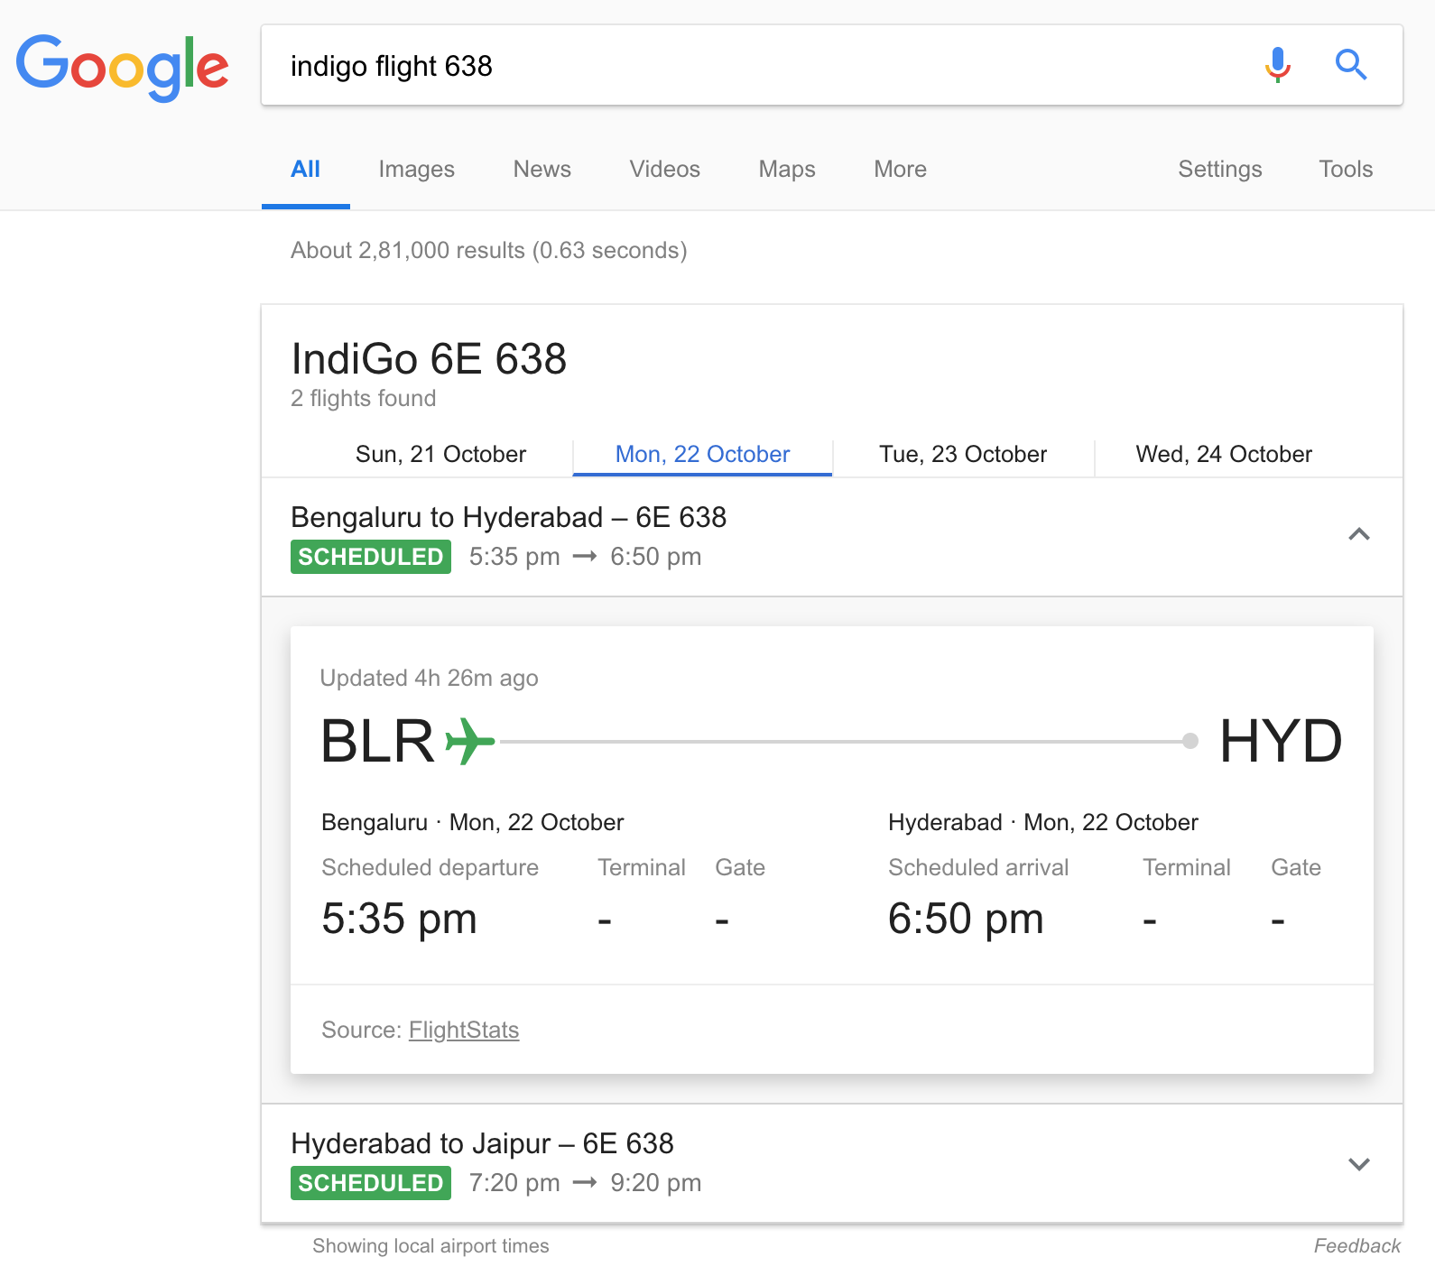Click the large 6:50 pm arrival time
The height and width of the screenshot is (1285, 1435).
(x=966, y=920)
